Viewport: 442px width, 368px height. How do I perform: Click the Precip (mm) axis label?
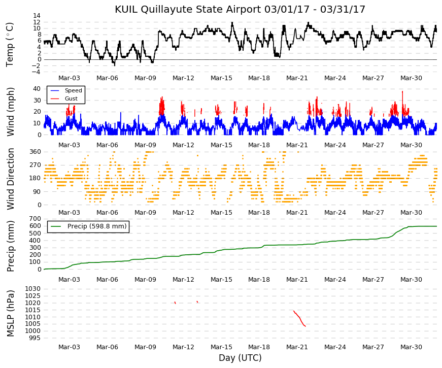point(10,246)
